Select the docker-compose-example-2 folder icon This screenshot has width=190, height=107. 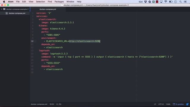4,9
